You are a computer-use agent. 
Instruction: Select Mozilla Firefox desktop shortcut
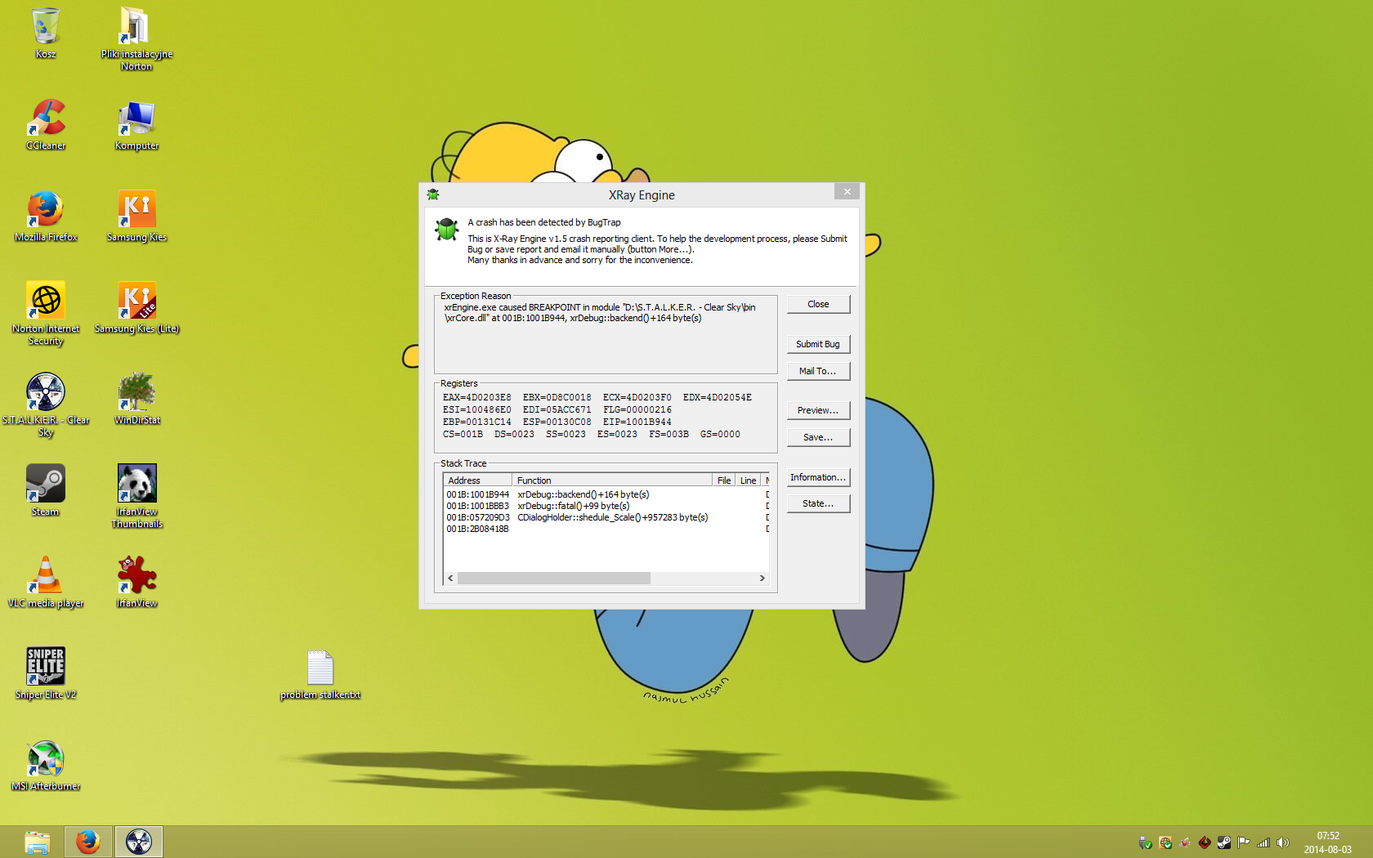coord(46,216)
